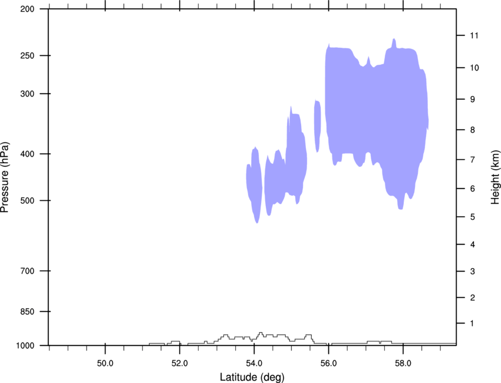Click the leftmost blue blob near 54 degrees
The image size is (501, 383).
coord(255,184)
